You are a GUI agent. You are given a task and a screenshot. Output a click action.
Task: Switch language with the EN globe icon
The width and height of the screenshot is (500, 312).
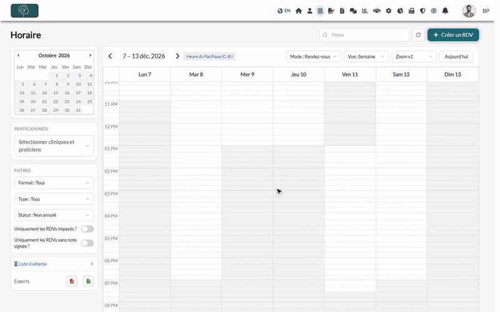(x=284, y=11)
